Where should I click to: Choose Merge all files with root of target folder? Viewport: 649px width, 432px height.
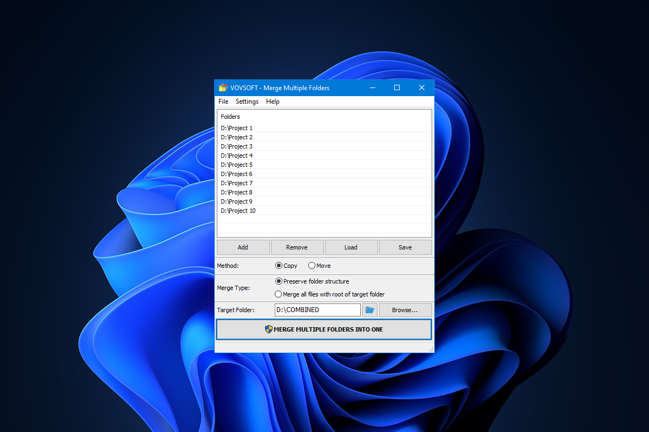tap(278, 294)
